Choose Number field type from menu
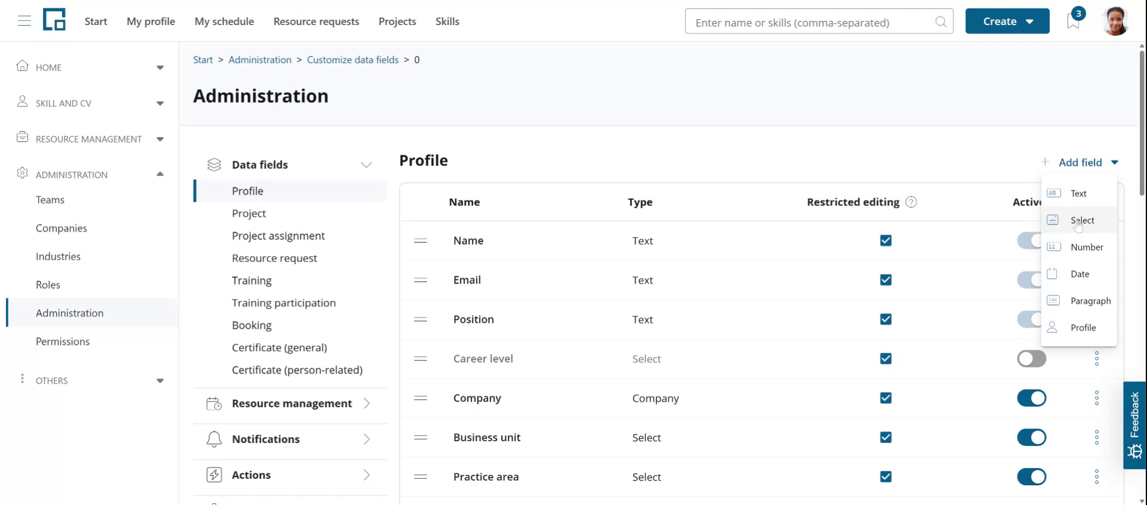Image resolution: width=1147 pixels, height=505 pixels. coord(1079,247)
